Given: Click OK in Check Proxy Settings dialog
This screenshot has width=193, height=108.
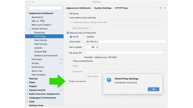Looking at the screenshot, I should tap(153, 89).
